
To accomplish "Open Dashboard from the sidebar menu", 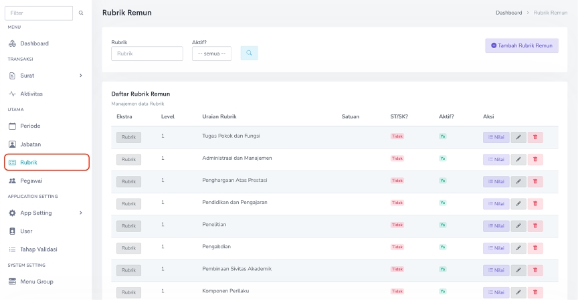I will tap(34, 43).
